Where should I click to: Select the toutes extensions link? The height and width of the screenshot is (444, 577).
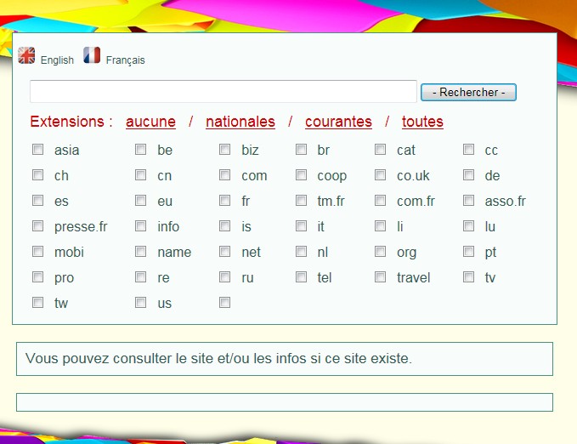pos(422,122)
